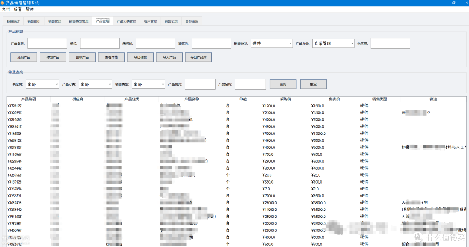
Task: Select product code YJ098909
Action: click(x=14, y=147)
